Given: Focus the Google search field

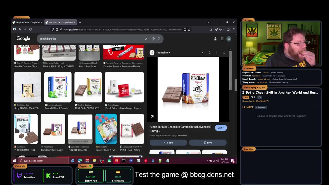Looking at the screenshot, I should tap(91, 39).
